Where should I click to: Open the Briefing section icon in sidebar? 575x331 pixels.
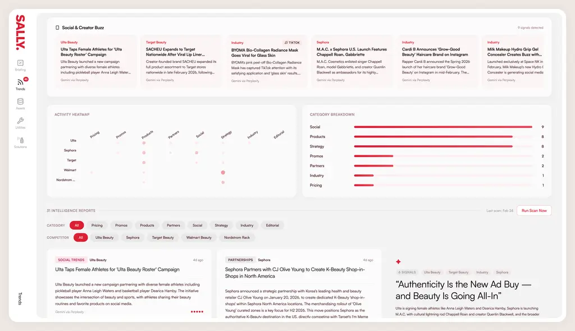pyautogui.click(x=20, y=63)
